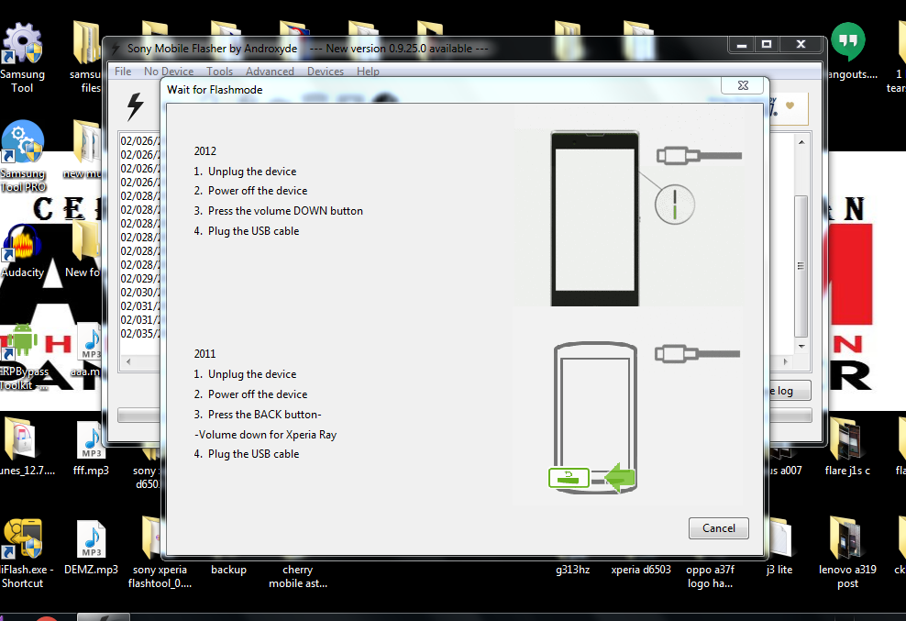The height and width of the screenshot is (621, 906).
Task: Click the '2012' heading text
Action: [204, 151]
